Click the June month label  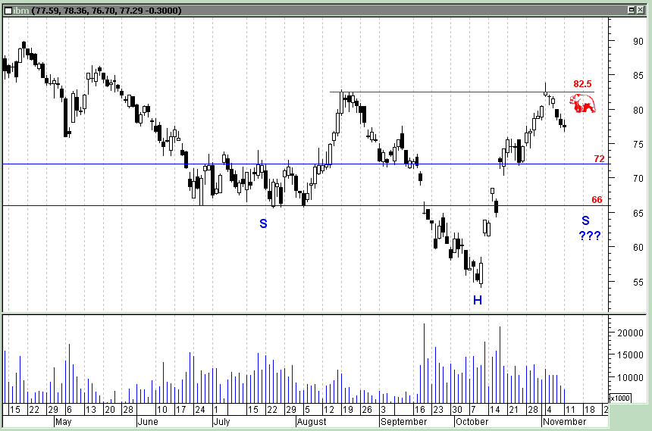pyautogui.click(x=148, y=422)
